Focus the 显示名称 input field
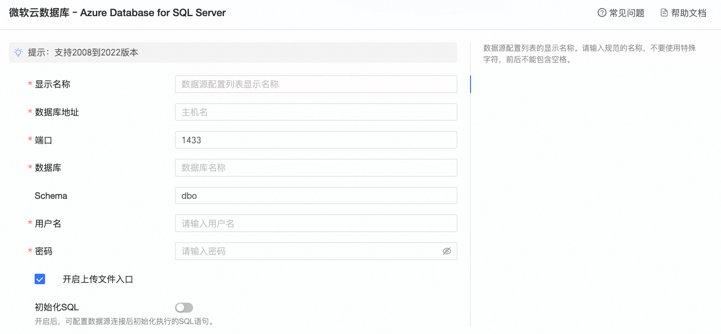 point(316,84)
